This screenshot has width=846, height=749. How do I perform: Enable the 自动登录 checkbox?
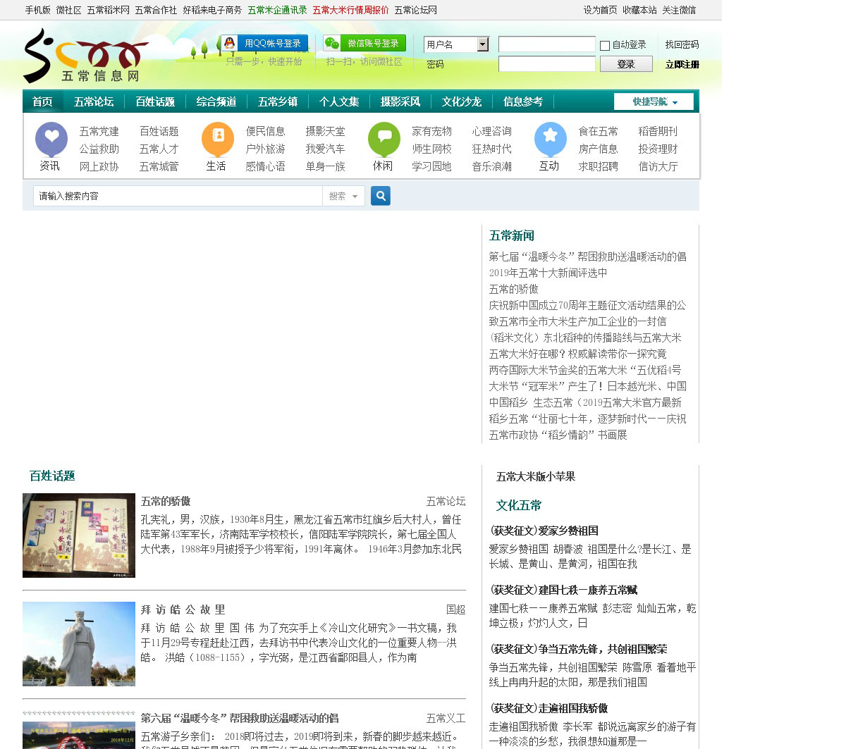pyautogui.click(x=605, y=46)
